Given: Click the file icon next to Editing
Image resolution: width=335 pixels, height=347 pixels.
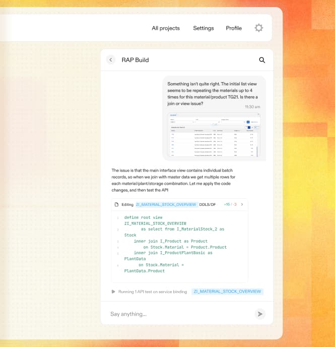Looking at the screenshot, I should [x=117, y=204].
